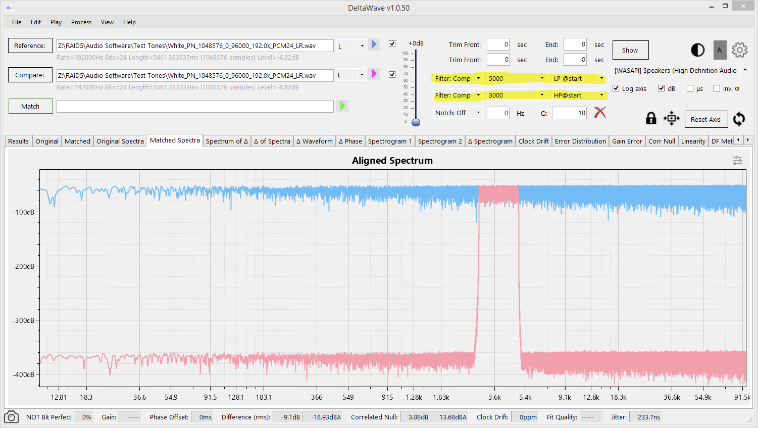Toggle the dark/light contrast theme icon
This screenshot has height=428, width=758.
pyautogui.click(x=697, y=50)
